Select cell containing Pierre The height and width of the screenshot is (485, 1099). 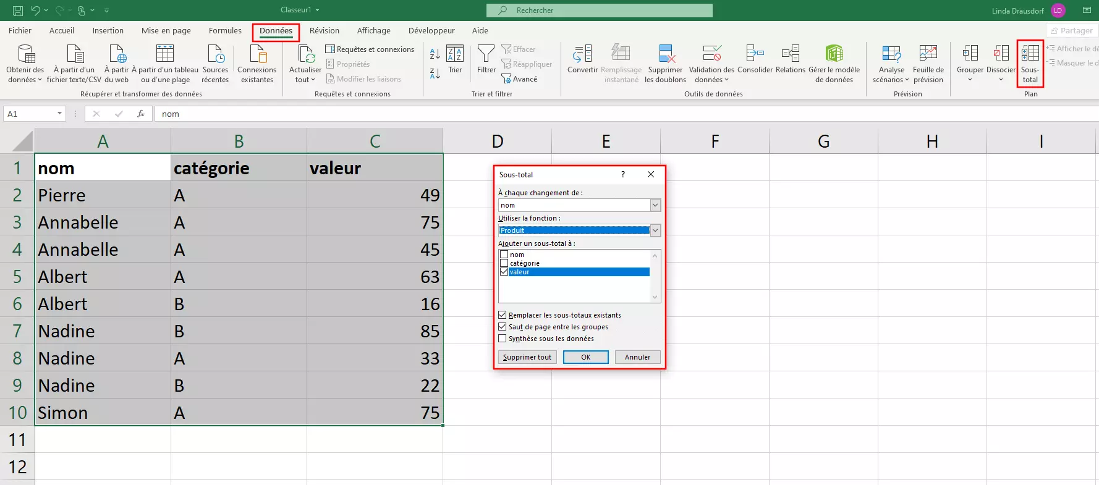pos(103,195)
